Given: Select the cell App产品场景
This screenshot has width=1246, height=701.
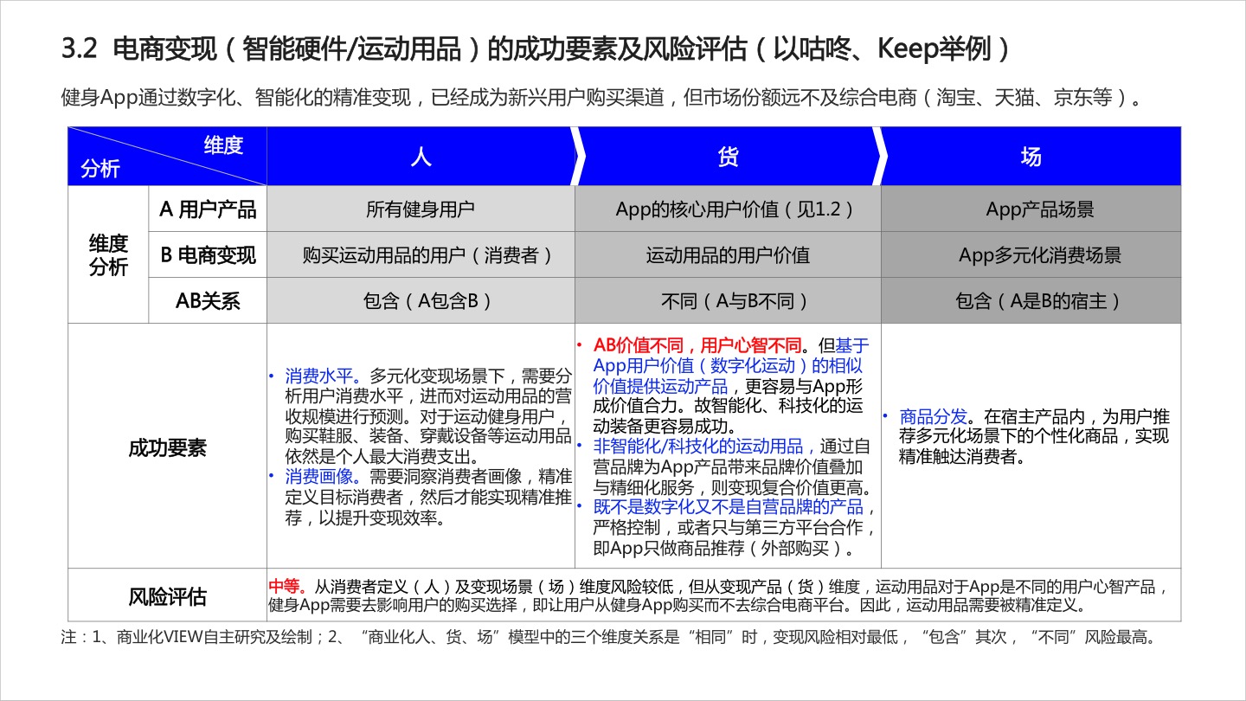Looking at the screenshot, I should pos(1031,209).
